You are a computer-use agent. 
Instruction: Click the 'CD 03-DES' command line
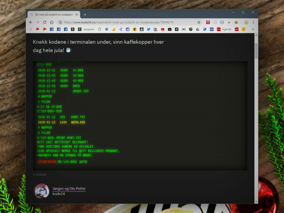pos(49,107)
